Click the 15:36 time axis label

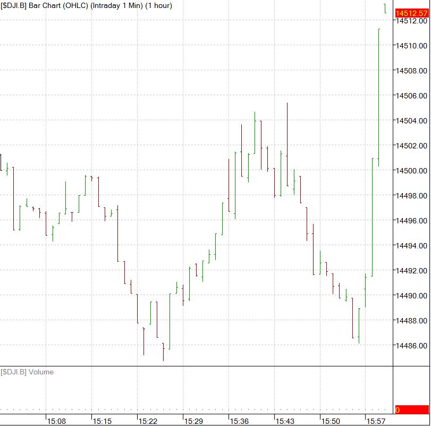coord(239,421)
